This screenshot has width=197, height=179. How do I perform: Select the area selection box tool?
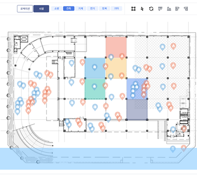point(133,9)
